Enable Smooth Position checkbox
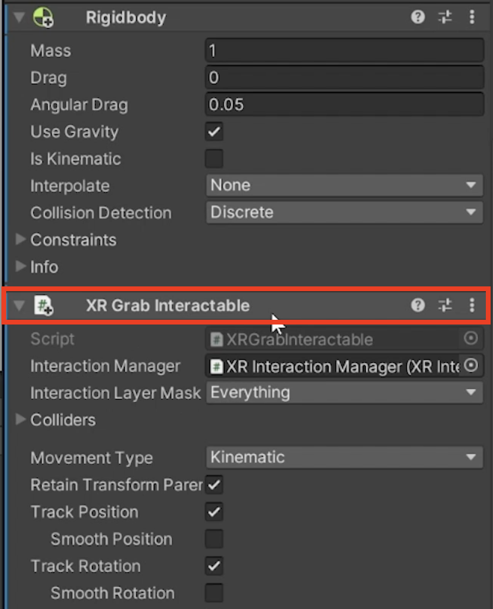This screenshot has height=609, width=493. pos(214,539)
